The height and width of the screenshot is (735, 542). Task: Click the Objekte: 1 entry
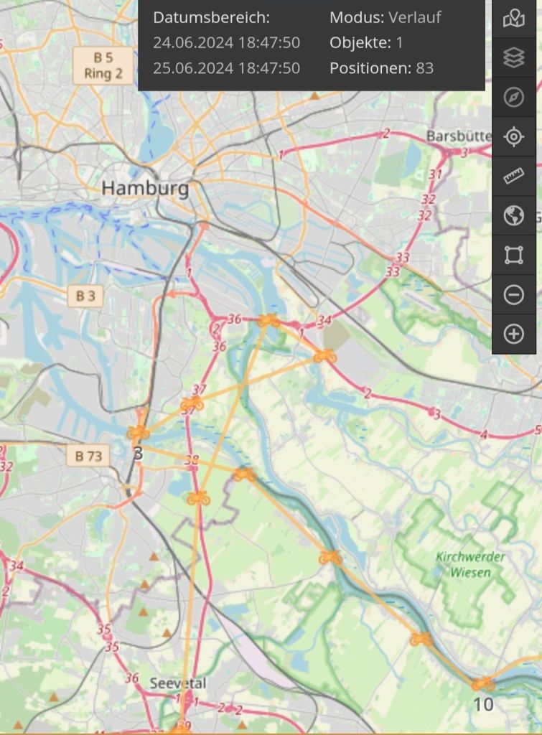pyautogui.click(x=366, y=42)
